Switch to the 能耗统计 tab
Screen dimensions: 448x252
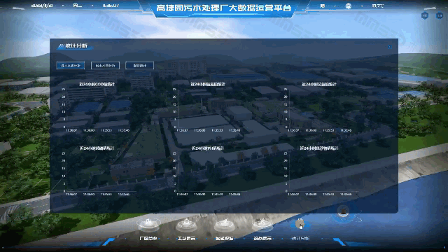[x=140, y=65]
